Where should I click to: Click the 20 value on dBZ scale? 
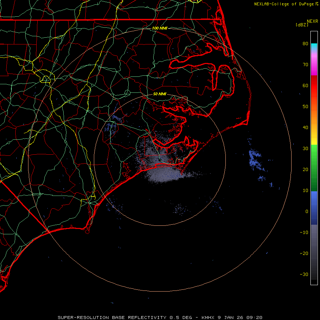point(305,169)
